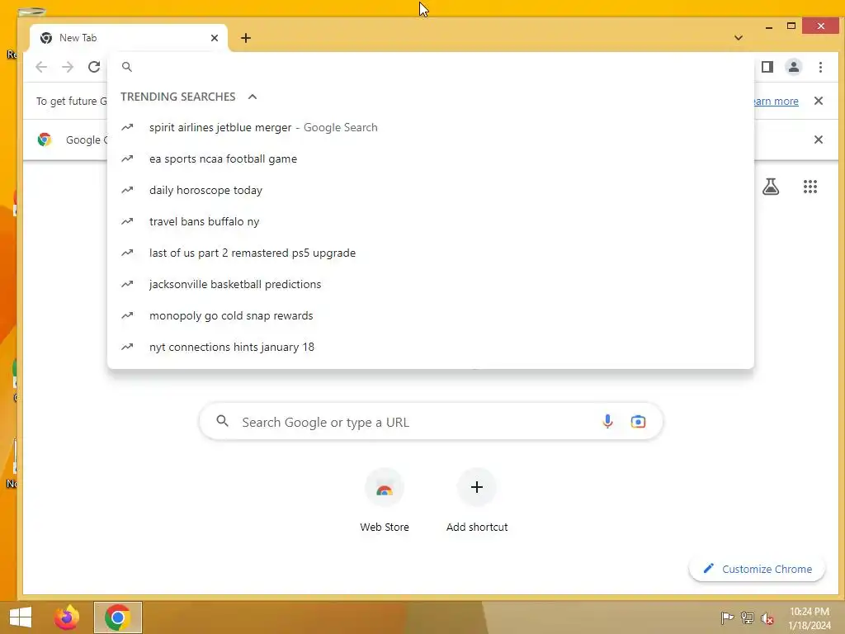Reload the current page
The width and height of the screenshot is (845, 634).
94,67
